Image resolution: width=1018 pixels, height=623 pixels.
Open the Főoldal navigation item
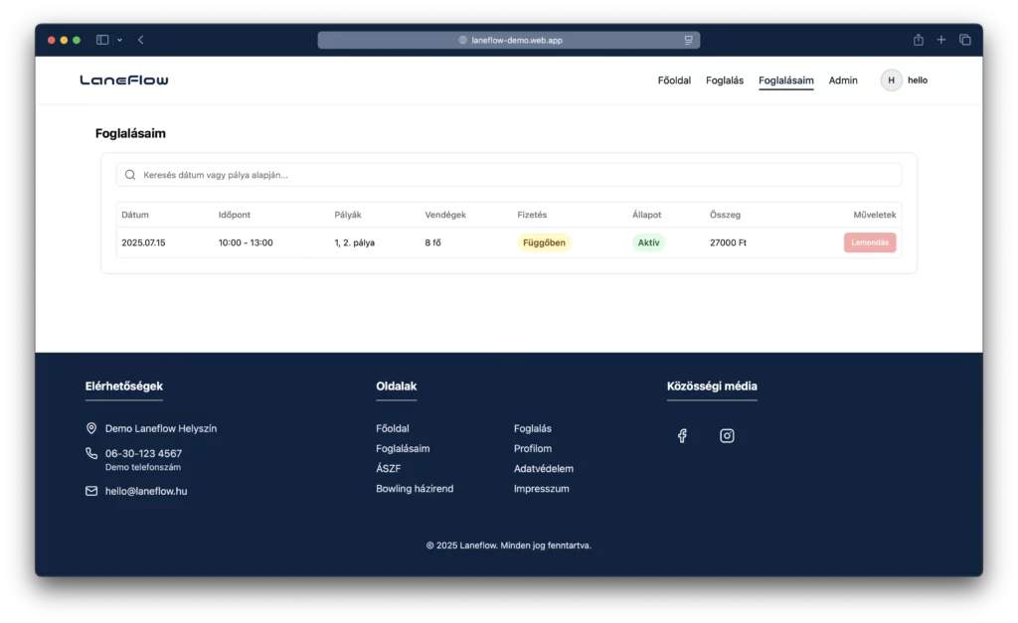pyautogui.click(x=674, y=80)
